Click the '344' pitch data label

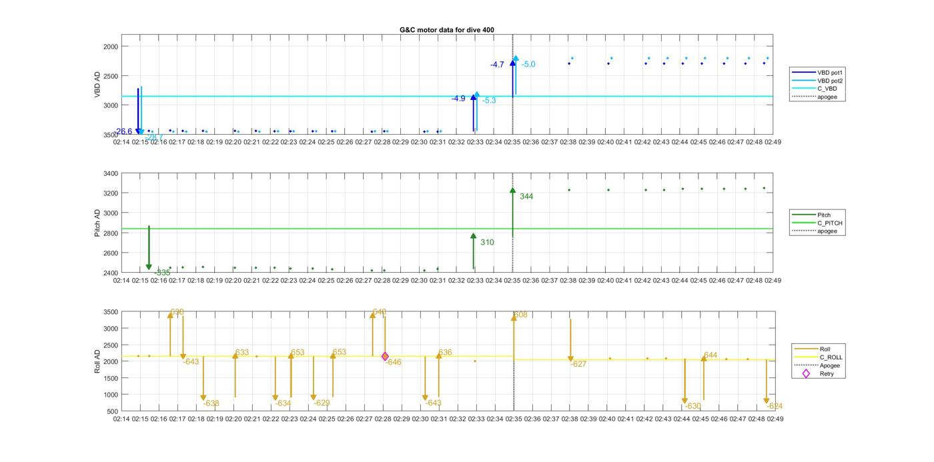tap(526, 197)
